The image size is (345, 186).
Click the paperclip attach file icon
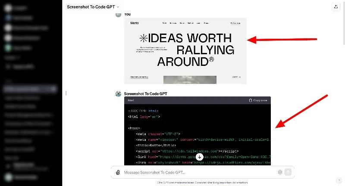point(117,172)
